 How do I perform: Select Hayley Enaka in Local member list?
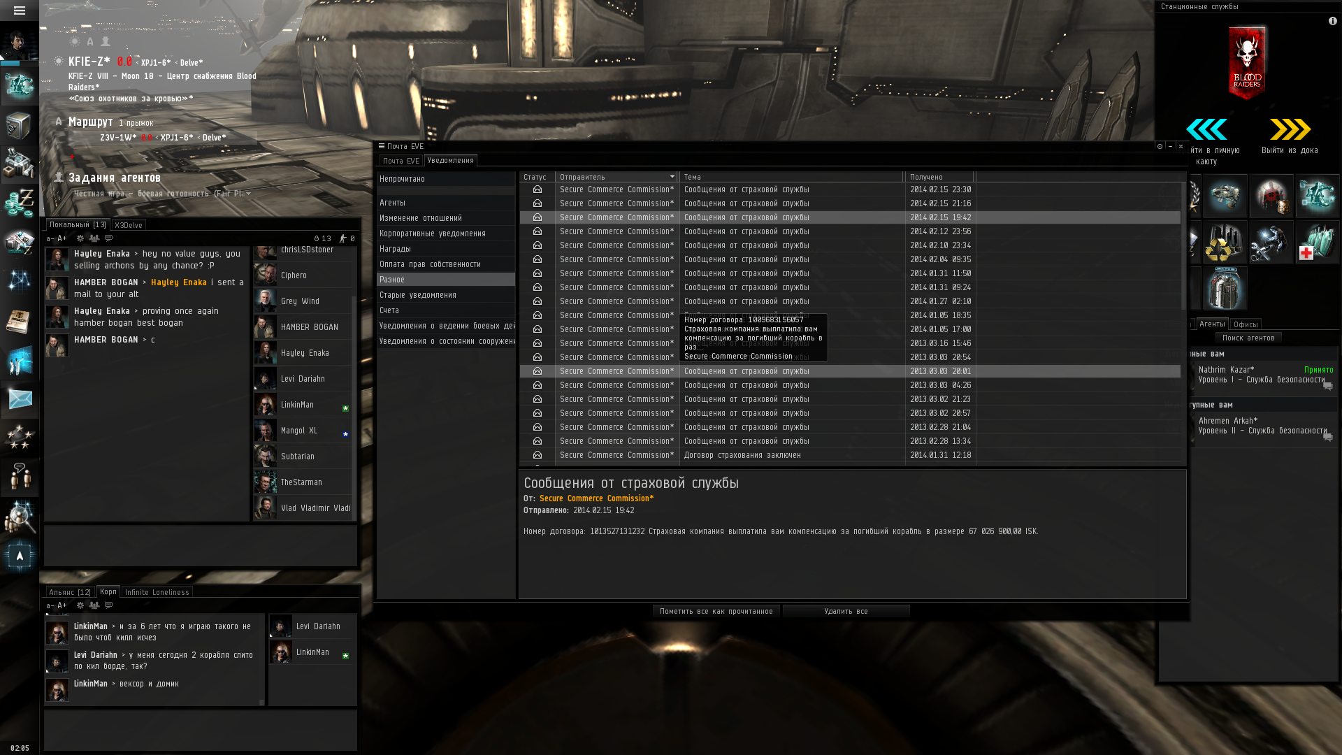tap(303, 353)
